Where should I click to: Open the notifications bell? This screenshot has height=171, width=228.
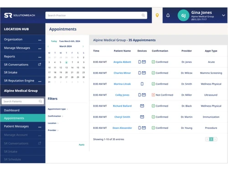[168, 16]
